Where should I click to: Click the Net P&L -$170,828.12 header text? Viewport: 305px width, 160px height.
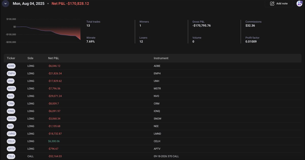70,4
